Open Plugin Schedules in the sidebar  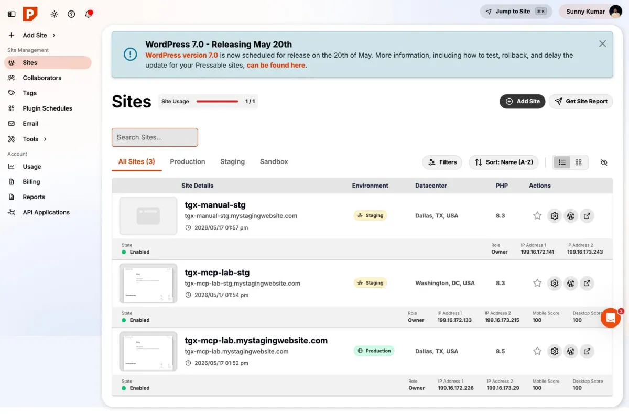pyautogui.click(x=48, y=108)
